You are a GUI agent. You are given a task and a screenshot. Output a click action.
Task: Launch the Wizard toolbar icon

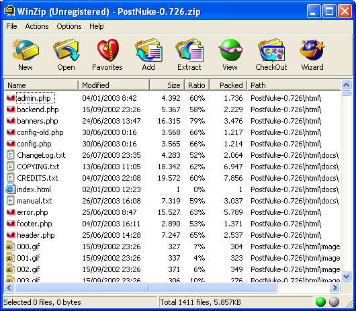(312, 50)
